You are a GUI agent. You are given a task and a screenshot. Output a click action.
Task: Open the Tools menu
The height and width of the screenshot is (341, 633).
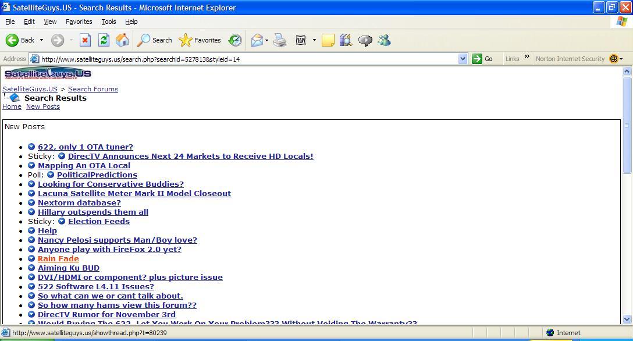click(x=109, y=22)
